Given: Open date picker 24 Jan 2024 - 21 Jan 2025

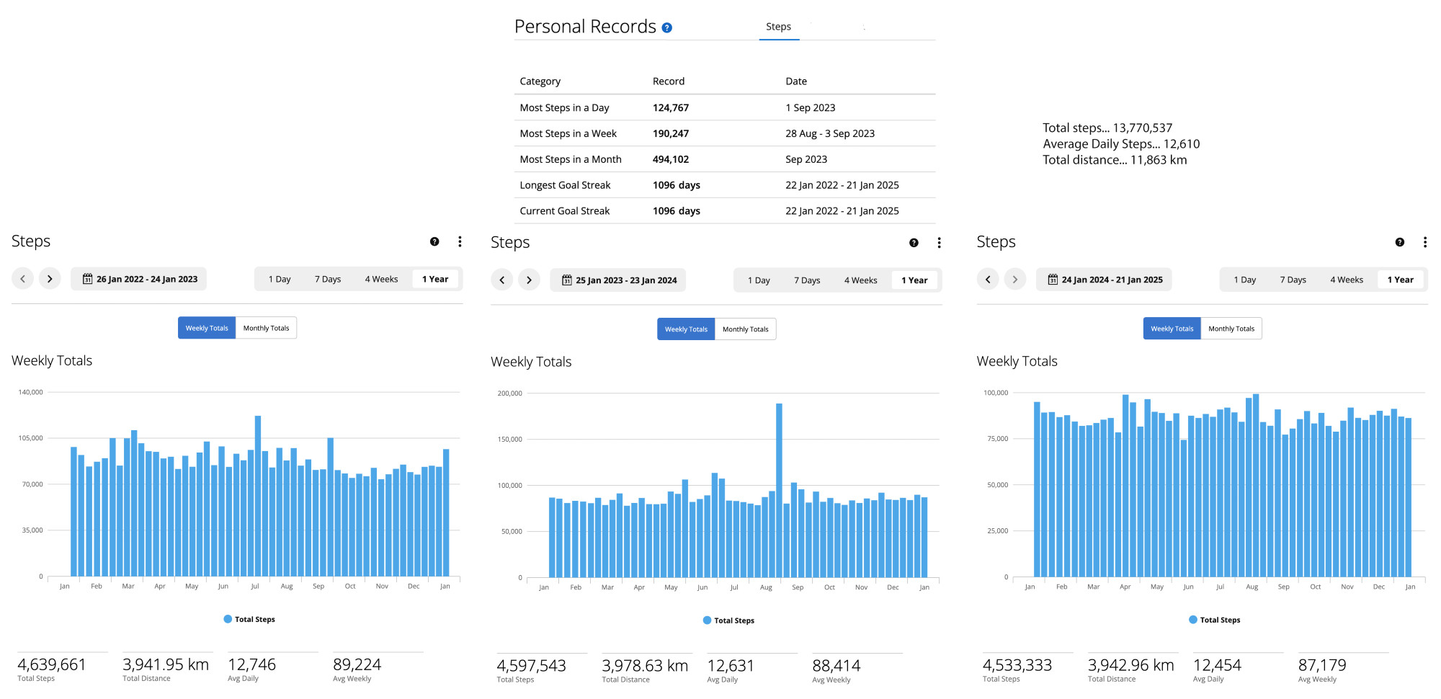Looking at the screenshot, I should click(x=1104, y=280).
